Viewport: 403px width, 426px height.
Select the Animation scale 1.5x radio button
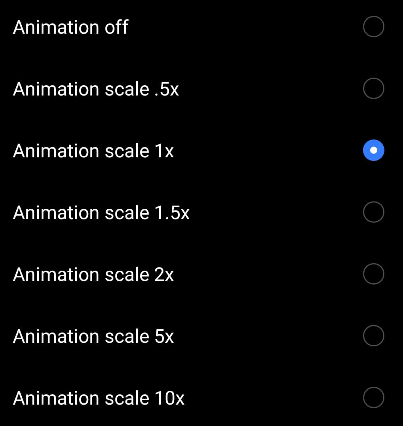(373, 212)
